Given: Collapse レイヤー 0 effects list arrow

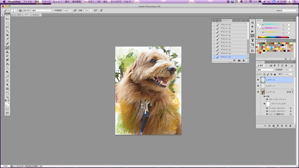Looking at the screenshot, I should point(293,92).
